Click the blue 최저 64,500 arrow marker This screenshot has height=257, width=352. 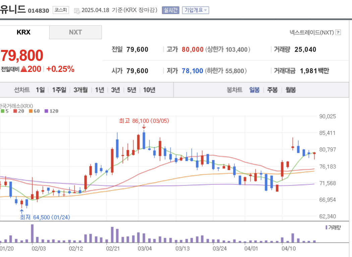(x=21, y=211)
